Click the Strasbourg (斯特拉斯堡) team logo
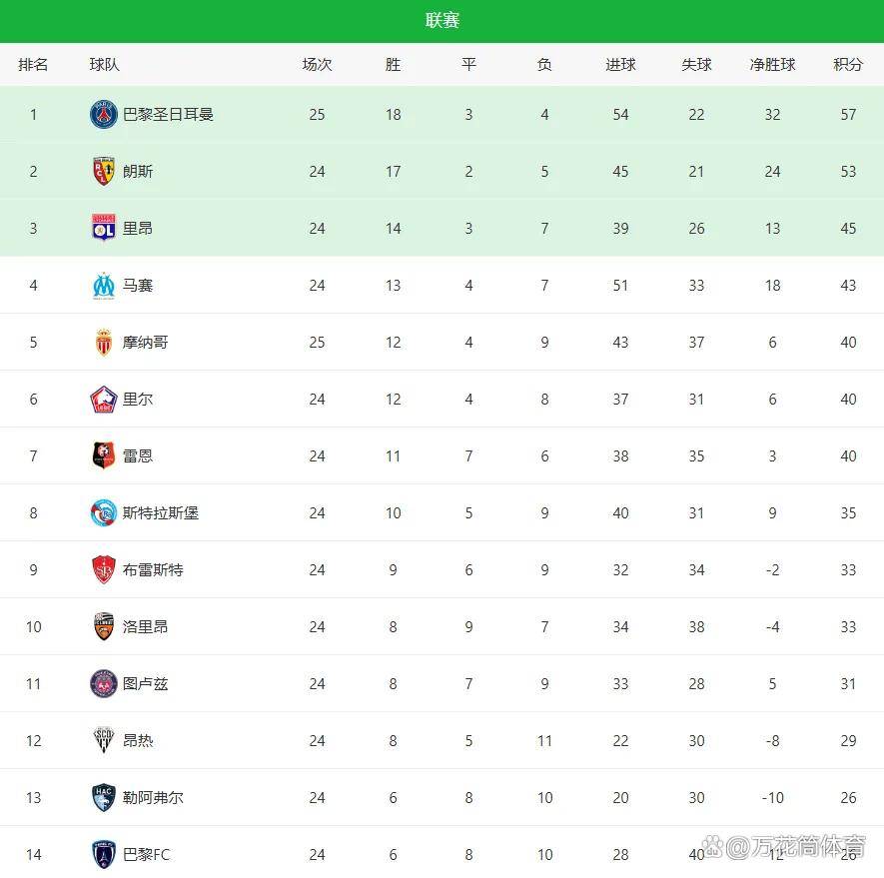This screenshot has width=884, height=878. click(x=104, y=513)
